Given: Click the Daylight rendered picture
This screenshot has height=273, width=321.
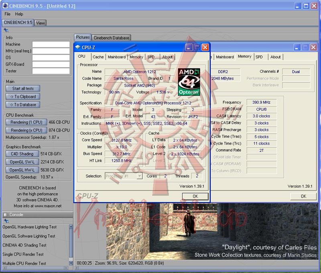Looking at the screenshot, I should [212, 231].
